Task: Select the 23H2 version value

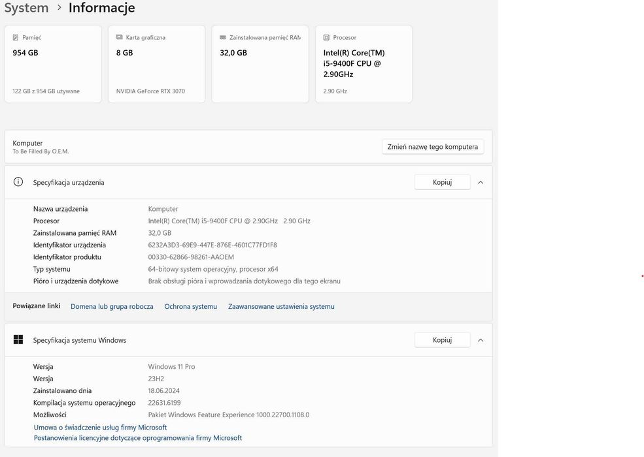Action: tap(156, 379)
